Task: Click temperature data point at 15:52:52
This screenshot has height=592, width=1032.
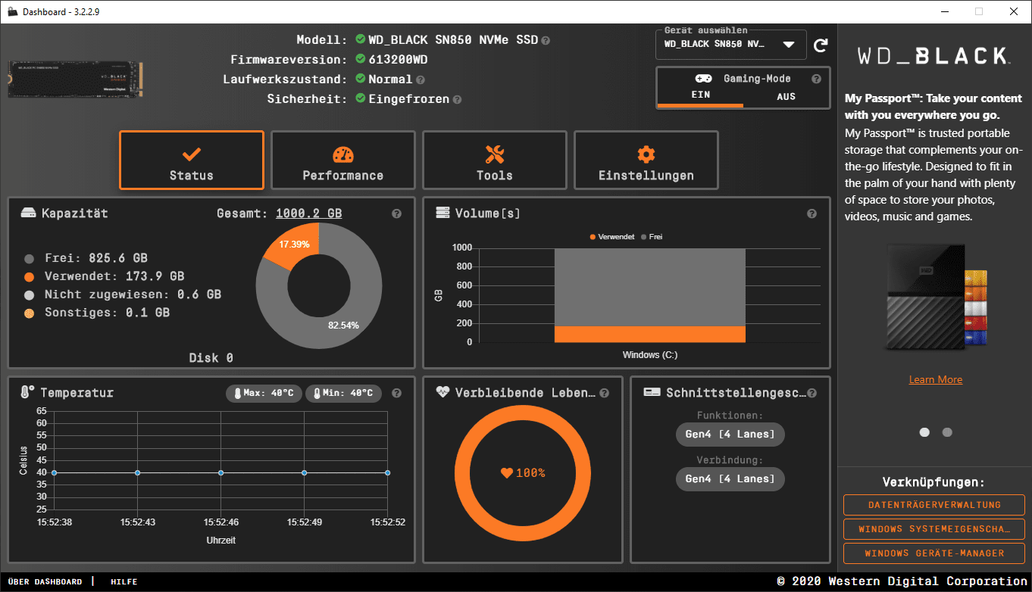Action: [x=387, y=473]
